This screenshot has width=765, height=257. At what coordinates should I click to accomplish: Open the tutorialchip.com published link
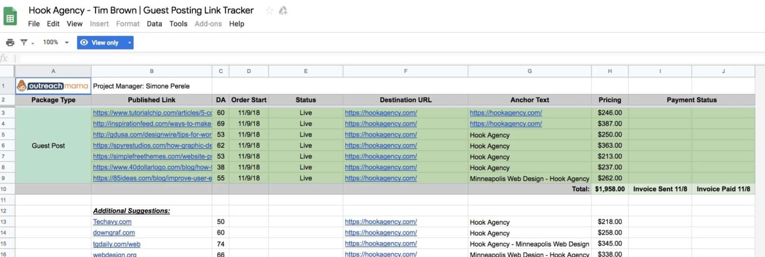point(152,113)
